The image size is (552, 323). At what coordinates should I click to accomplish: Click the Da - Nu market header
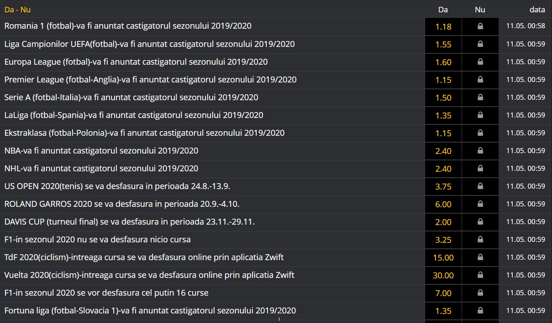(18, 9)
